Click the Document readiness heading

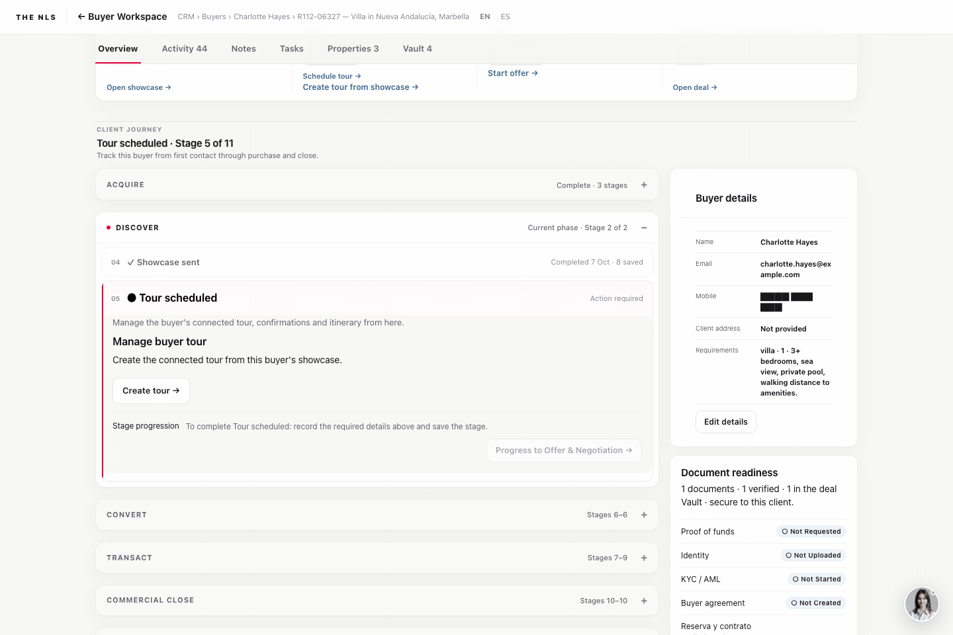point(729,473)
